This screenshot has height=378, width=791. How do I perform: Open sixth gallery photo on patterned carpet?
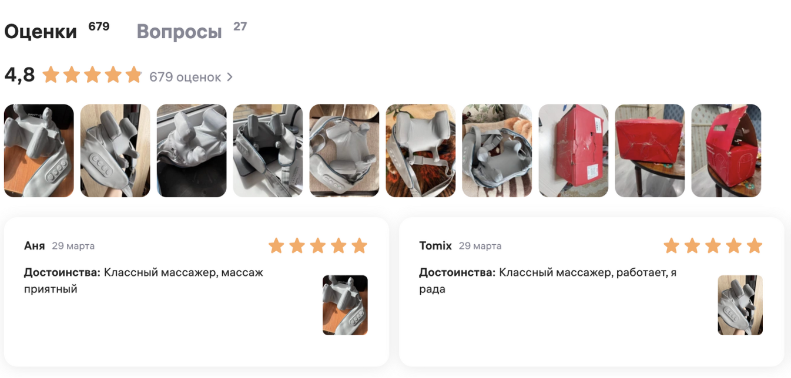coord(421,151)
